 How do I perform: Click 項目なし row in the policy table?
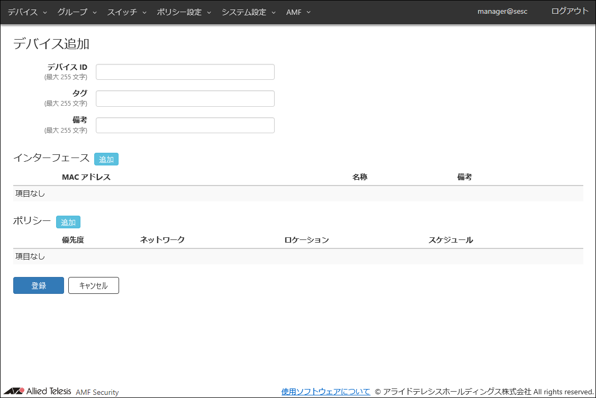(298, 256)
